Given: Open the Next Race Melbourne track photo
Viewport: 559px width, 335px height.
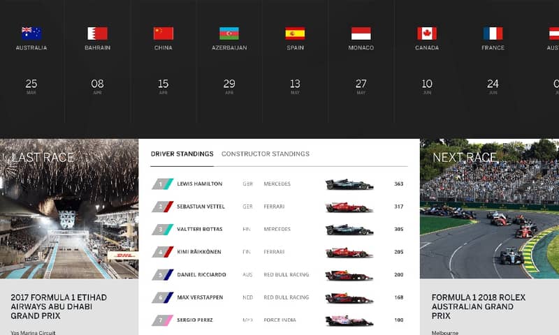Looking at the screenshot, I should point(490,209).
